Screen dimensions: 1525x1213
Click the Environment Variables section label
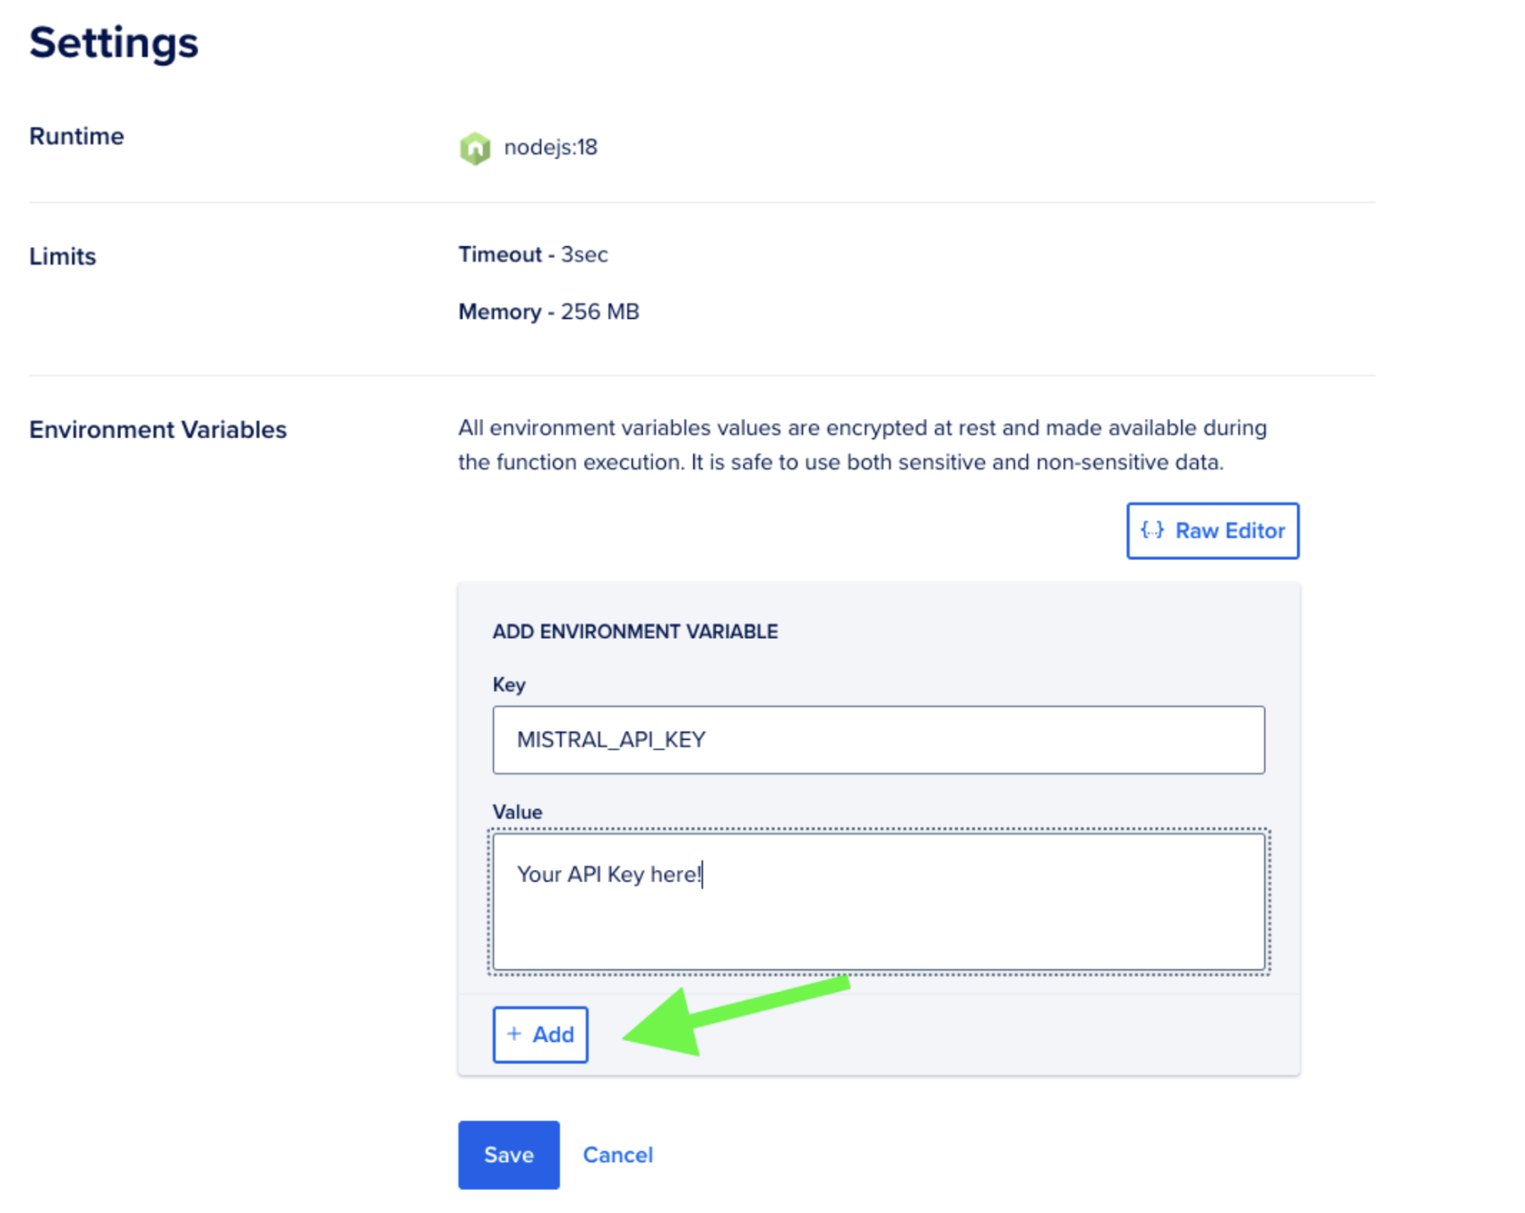(158, 430)
